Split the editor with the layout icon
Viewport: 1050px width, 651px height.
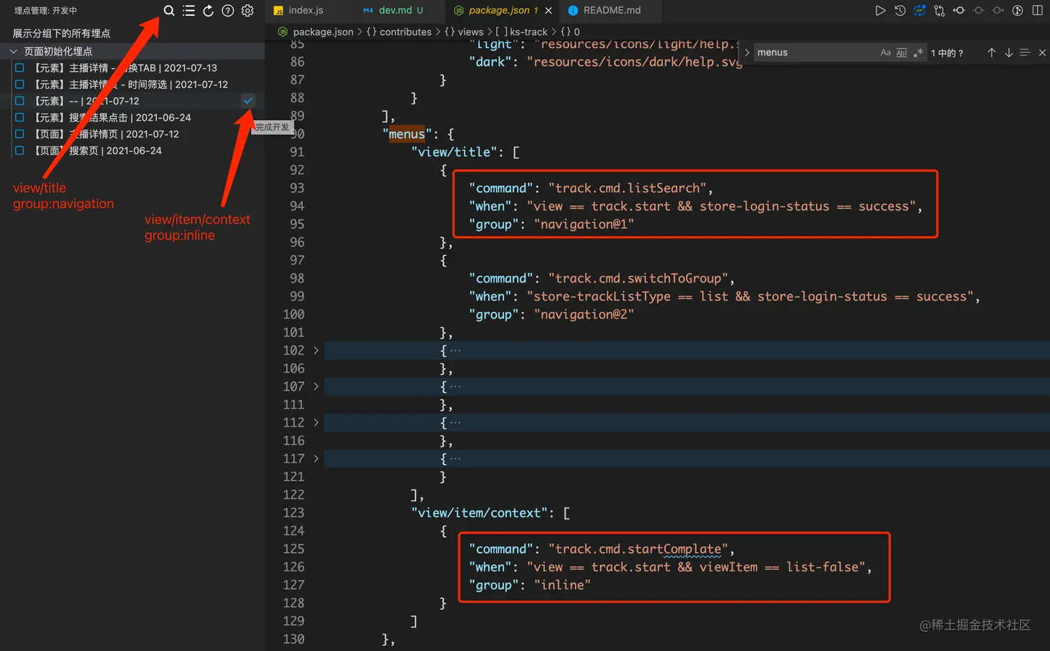[1037, 10]
